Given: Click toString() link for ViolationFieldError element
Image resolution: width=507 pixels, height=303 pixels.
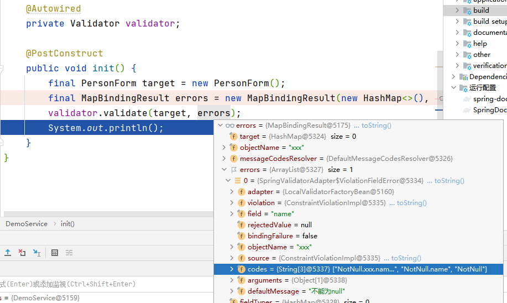Looking at the screenshot, I should tap(449, 181).
